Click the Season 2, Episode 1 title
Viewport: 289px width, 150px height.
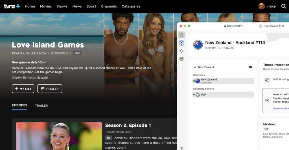coord(128,126)
